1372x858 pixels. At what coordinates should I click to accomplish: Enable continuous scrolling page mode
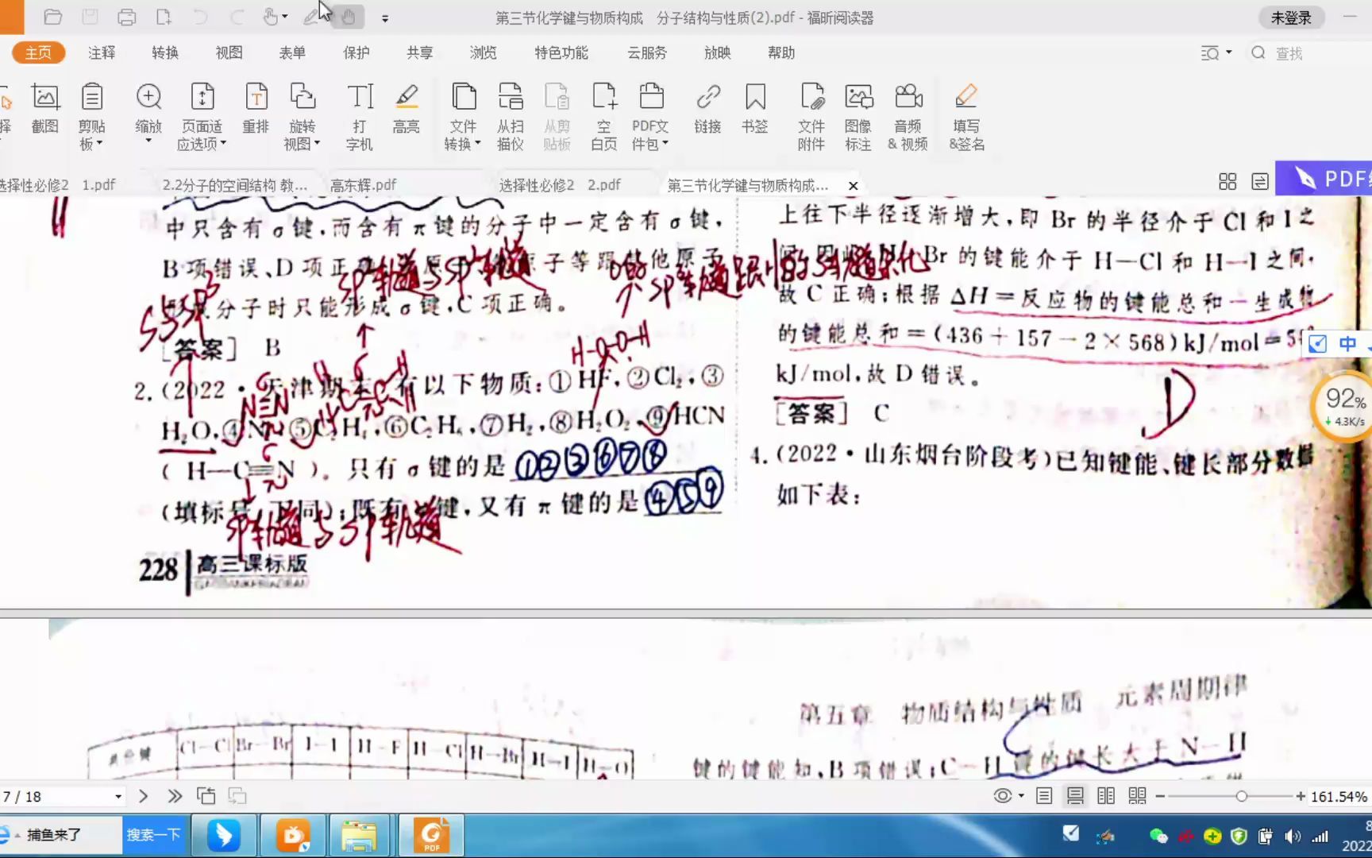[1075, 795]
